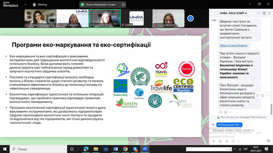The image size is (273, 153).
Task: Click the Message UHRA. COLD START-4 field
Action: 239,130
